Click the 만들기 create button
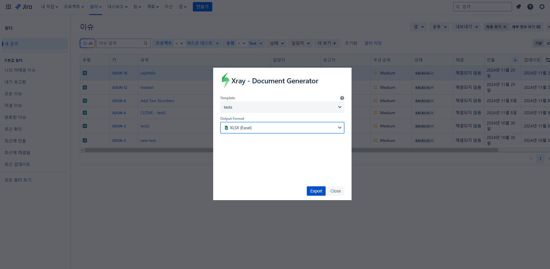 [202, 6]
